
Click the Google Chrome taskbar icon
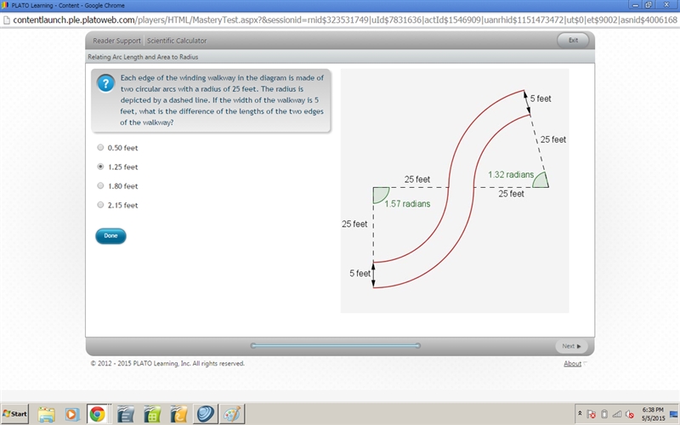point(98,414)
